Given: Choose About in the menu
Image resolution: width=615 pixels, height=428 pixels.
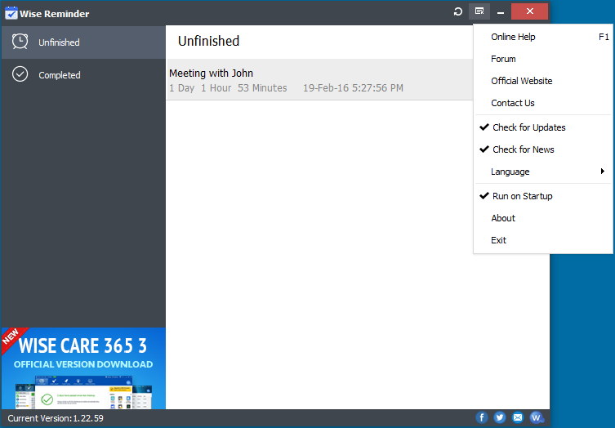Looking at the screenshot, I should click(503, 218).
